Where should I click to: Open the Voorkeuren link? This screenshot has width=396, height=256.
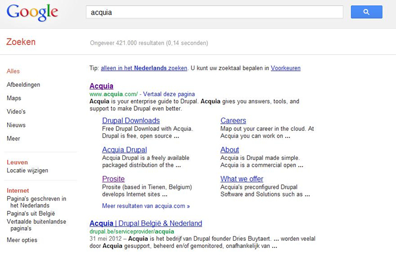tap(285, 68)
